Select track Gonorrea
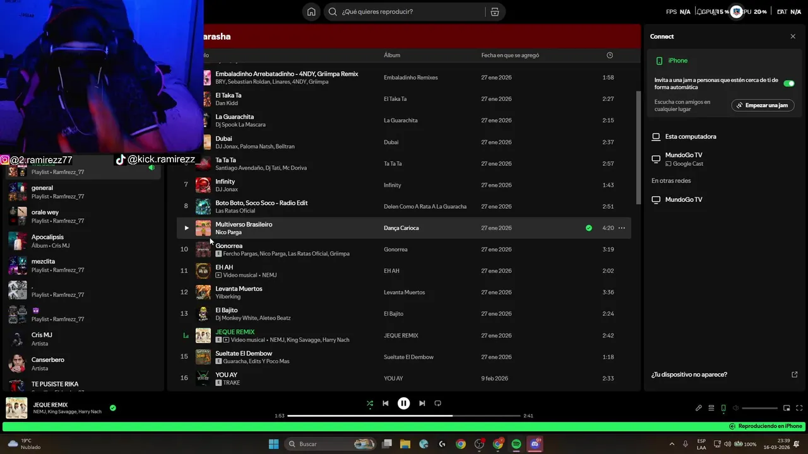The height and width of the screenshot is (454, 808). 404,250
